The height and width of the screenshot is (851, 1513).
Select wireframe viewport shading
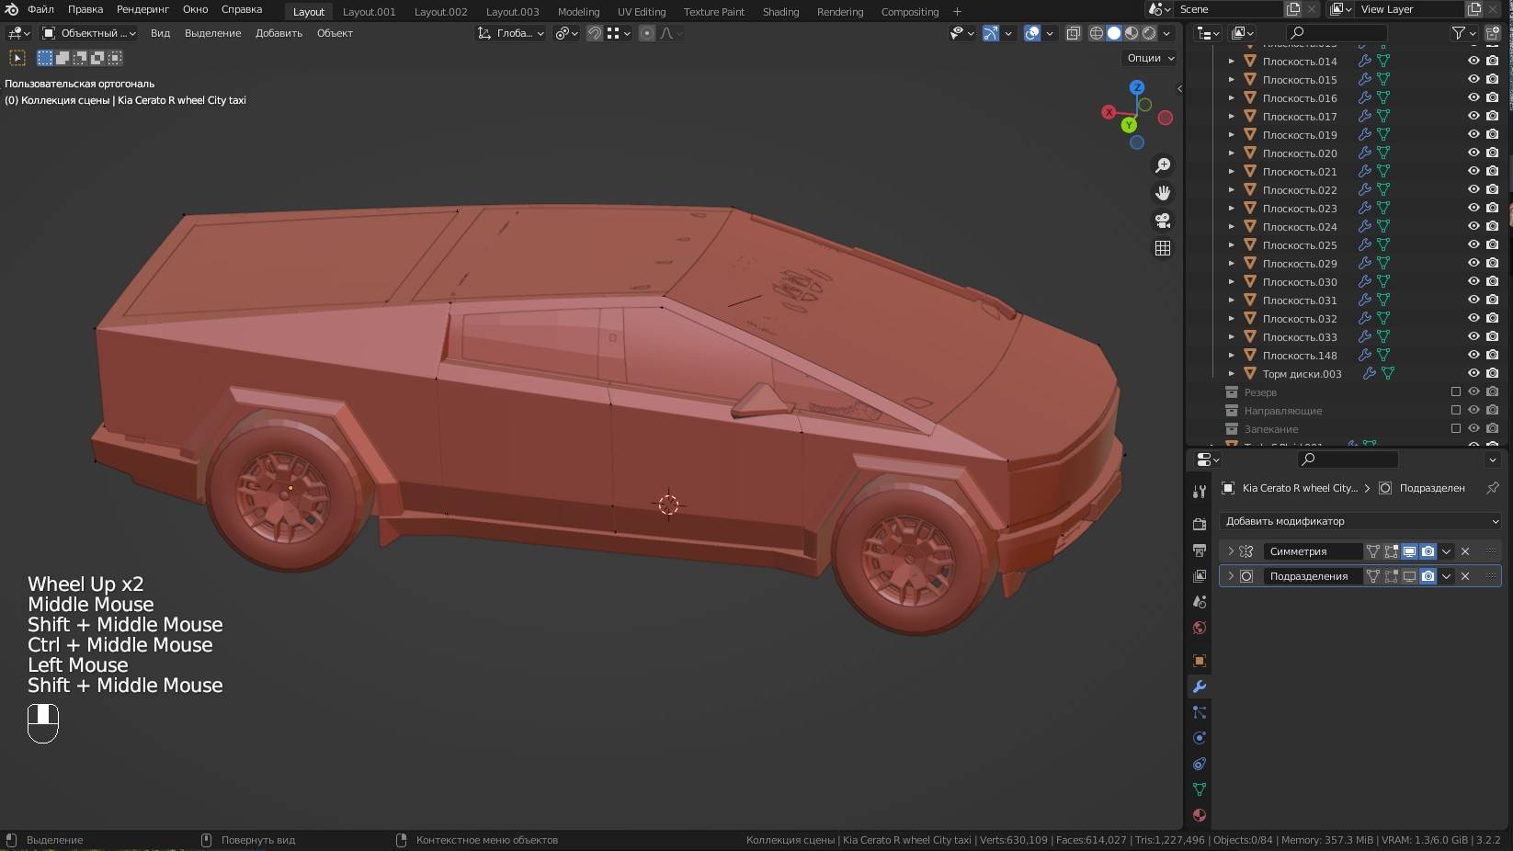[x=1097, y=33]
